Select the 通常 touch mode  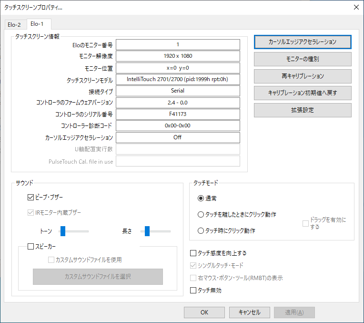point(201,198)
